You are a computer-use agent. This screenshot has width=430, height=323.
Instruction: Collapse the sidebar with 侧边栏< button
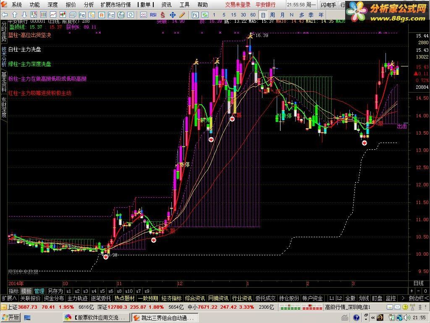[x=419, y=298]
